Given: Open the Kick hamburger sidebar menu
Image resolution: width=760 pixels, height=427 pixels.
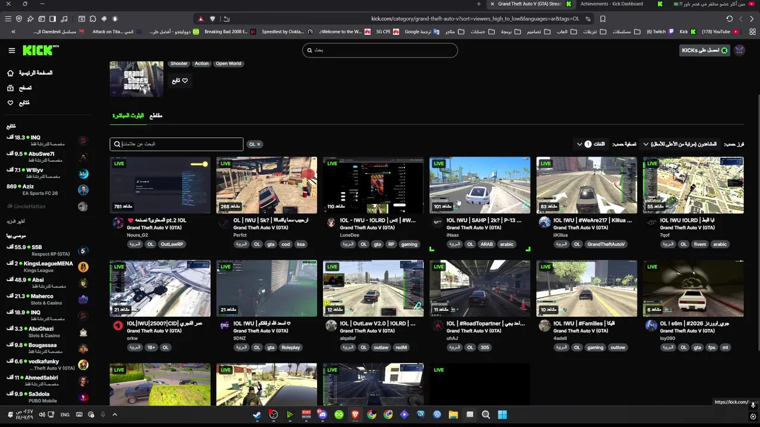Looking at the screenshot, I should point(11,50).
